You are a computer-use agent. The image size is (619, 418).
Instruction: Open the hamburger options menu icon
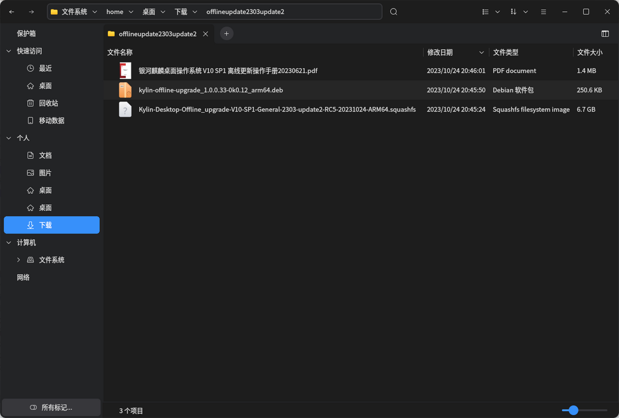[x=543, y=11]
